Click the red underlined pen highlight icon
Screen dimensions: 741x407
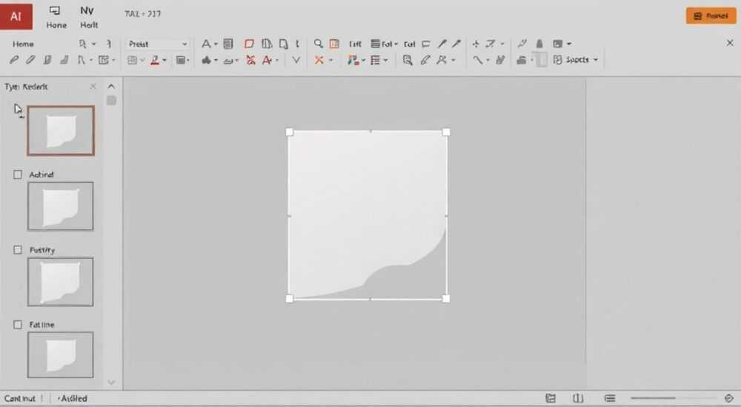click(x=155, y=60)
